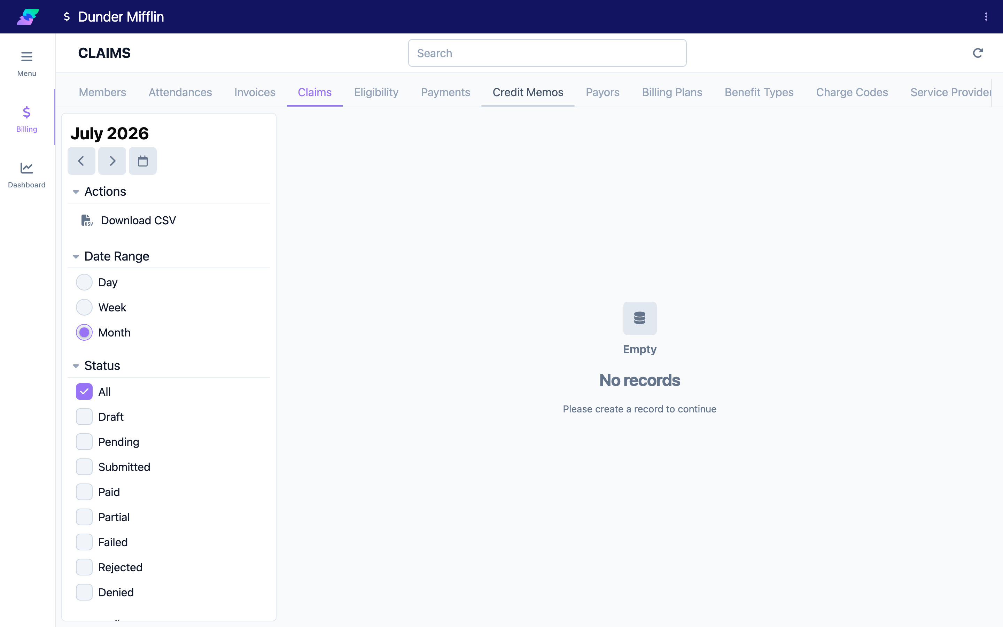The width and height of the screenshot is (1003, 627).
Task: Check the Rejected status filter
Action: tap(84, 567)
